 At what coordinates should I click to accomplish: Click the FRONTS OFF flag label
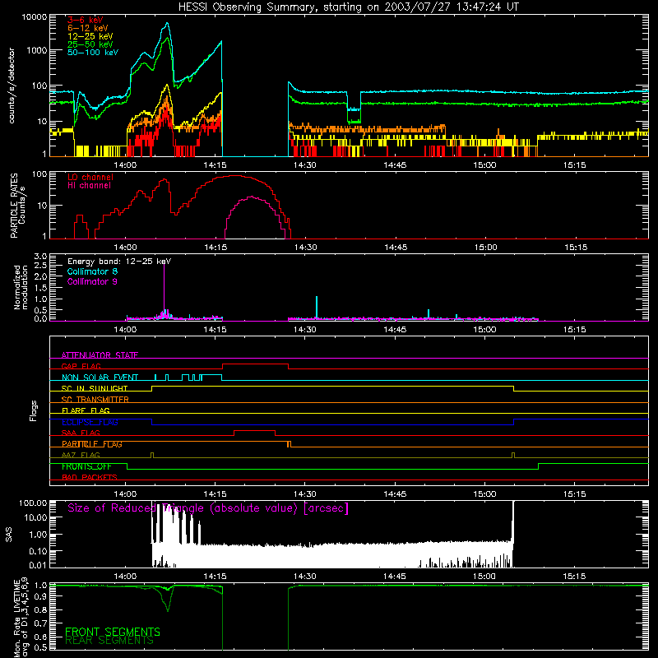86,466
